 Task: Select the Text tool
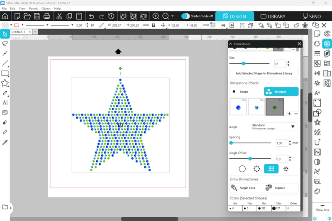pos(5,102)
